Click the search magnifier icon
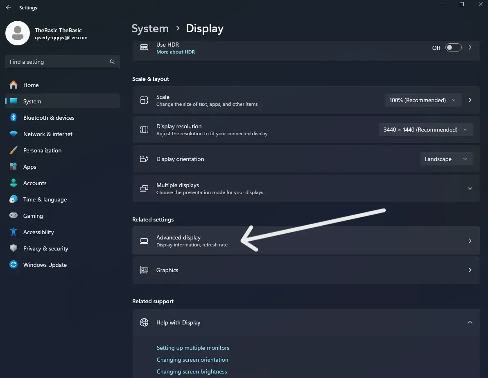 (x=112, y=62)
